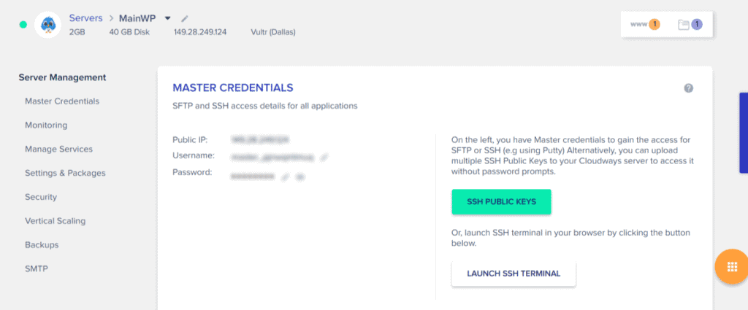Click the SSH PUBLIC KEYS button
Viewport: 748px width, 310px height.
(x=501, y=202)
